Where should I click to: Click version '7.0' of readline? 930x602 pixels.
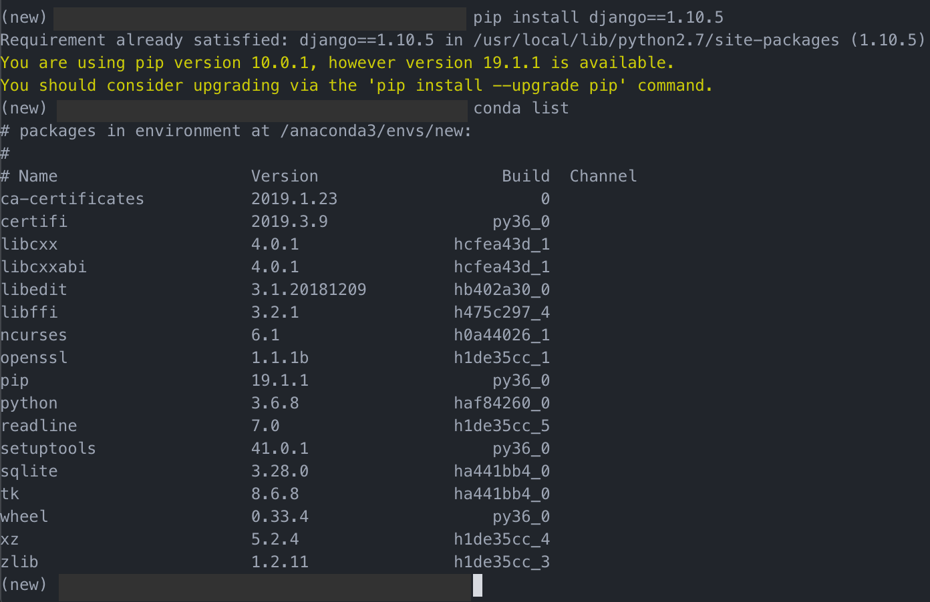click(x=266, y=426)
